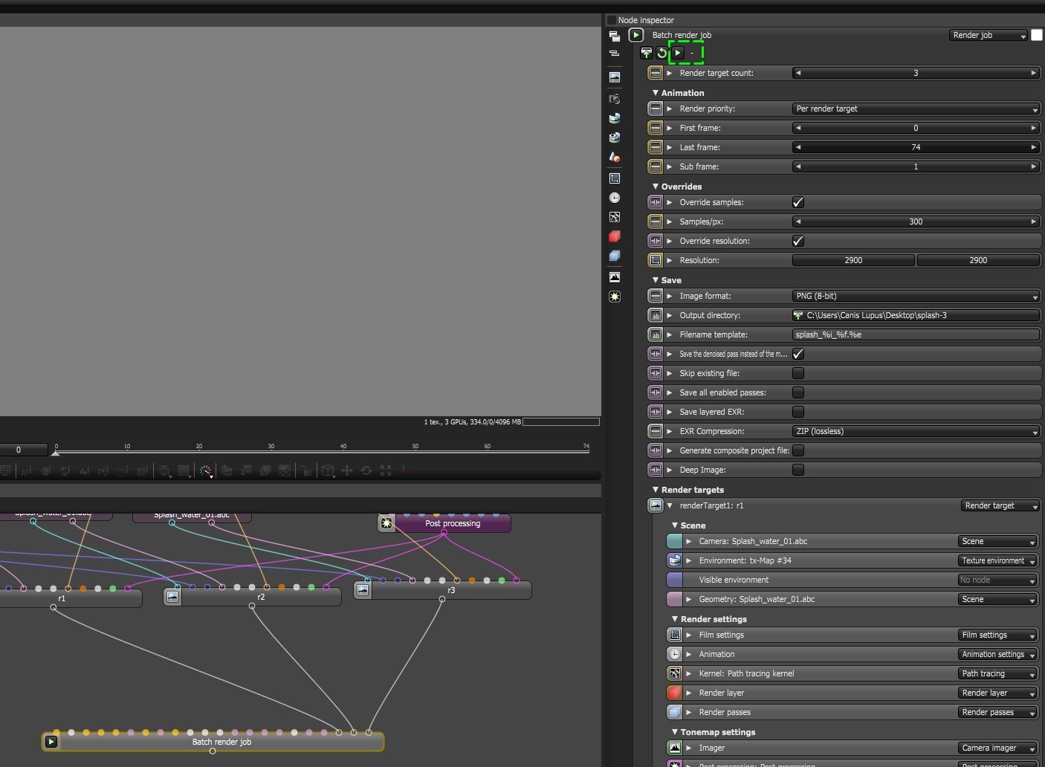1045x767 pixels.
Task: Click the timeline current frame number field
Action: pyautogui.click(x=24, y=450)
